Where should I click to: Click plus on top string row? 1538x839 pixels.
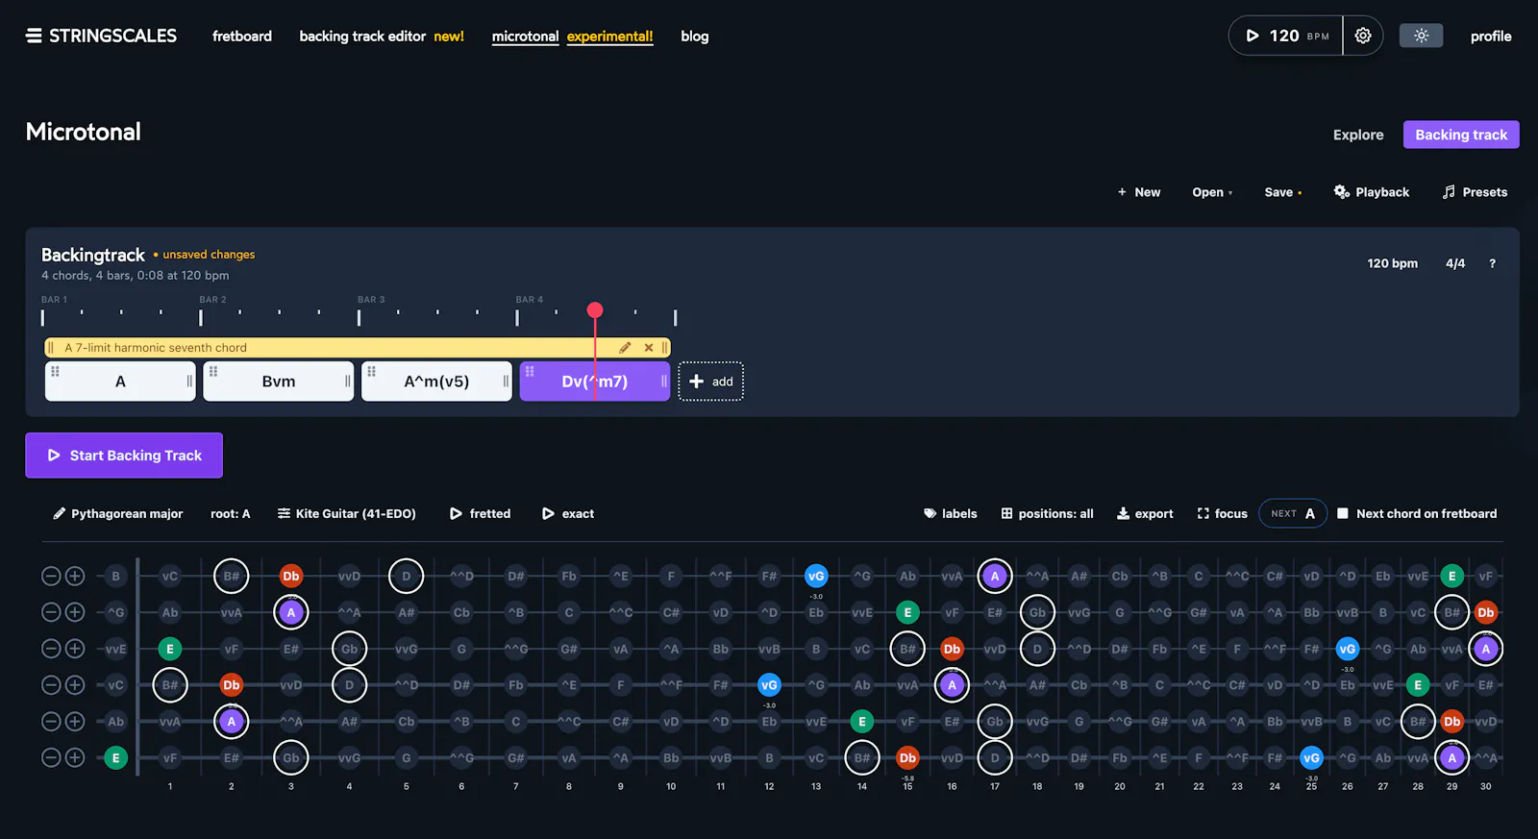click(x=75, y=576)
